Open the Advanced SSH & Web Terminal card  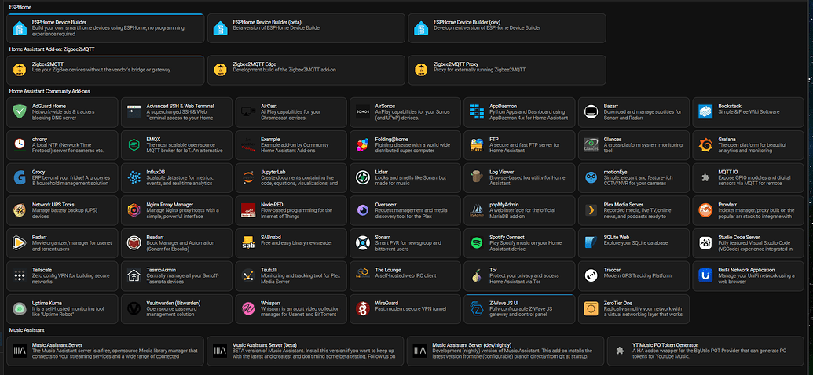(x=176, y=112)
